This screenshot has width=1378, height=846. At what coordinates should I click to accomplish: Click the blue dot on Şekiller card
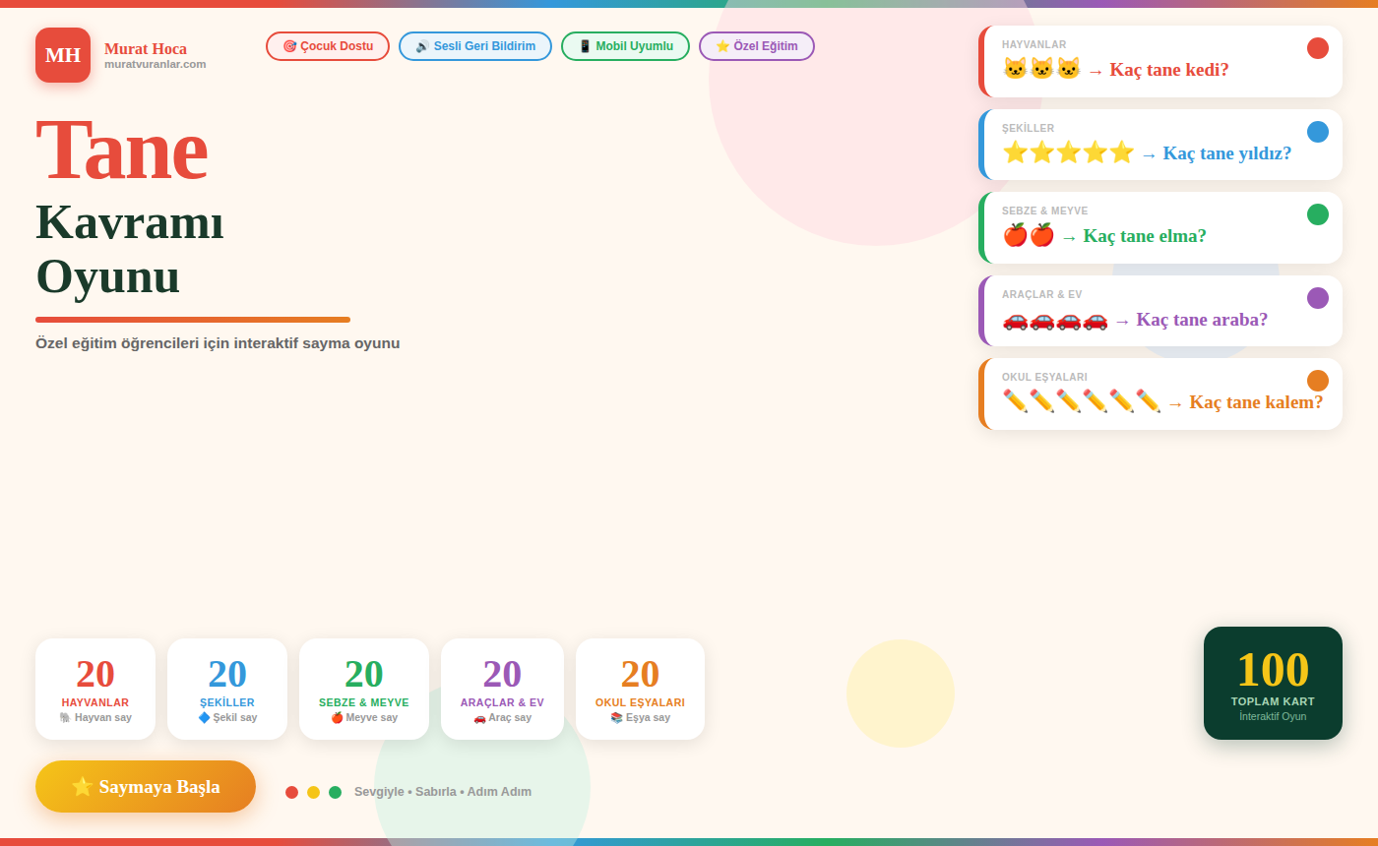(x=1318, y=132)
